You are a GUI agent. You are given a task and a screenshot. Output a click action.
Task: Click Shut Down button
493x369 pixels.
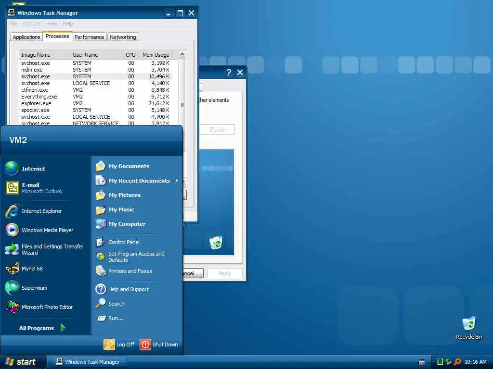click(x=159, y=344)
